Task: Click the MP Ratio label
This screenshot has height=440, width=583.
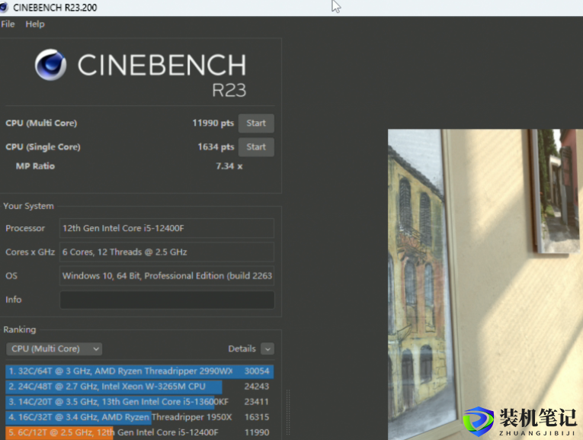Action: [x=35, y=166]
